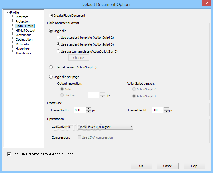The height and width of the screenshot is (173, 213).
Task: Select Use custom template option
Action: [58, 51]
